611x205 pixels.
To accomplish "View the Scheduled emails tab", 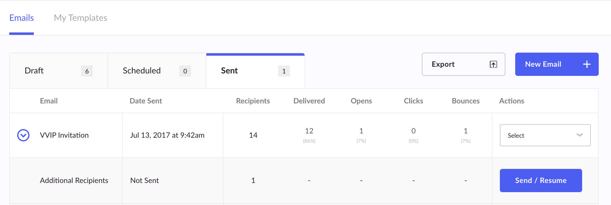I will [157, 71].
